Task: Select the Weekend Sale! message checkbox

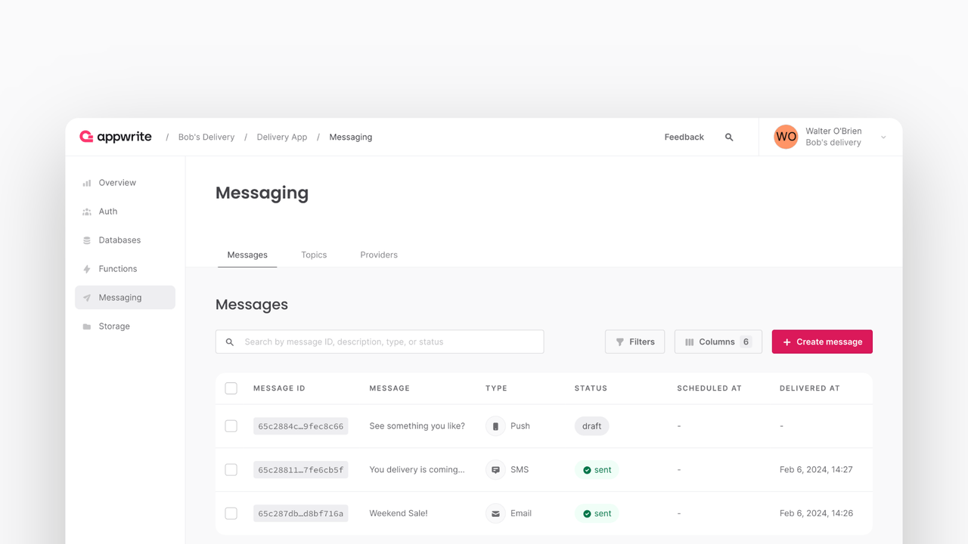Action: [231, 514]
